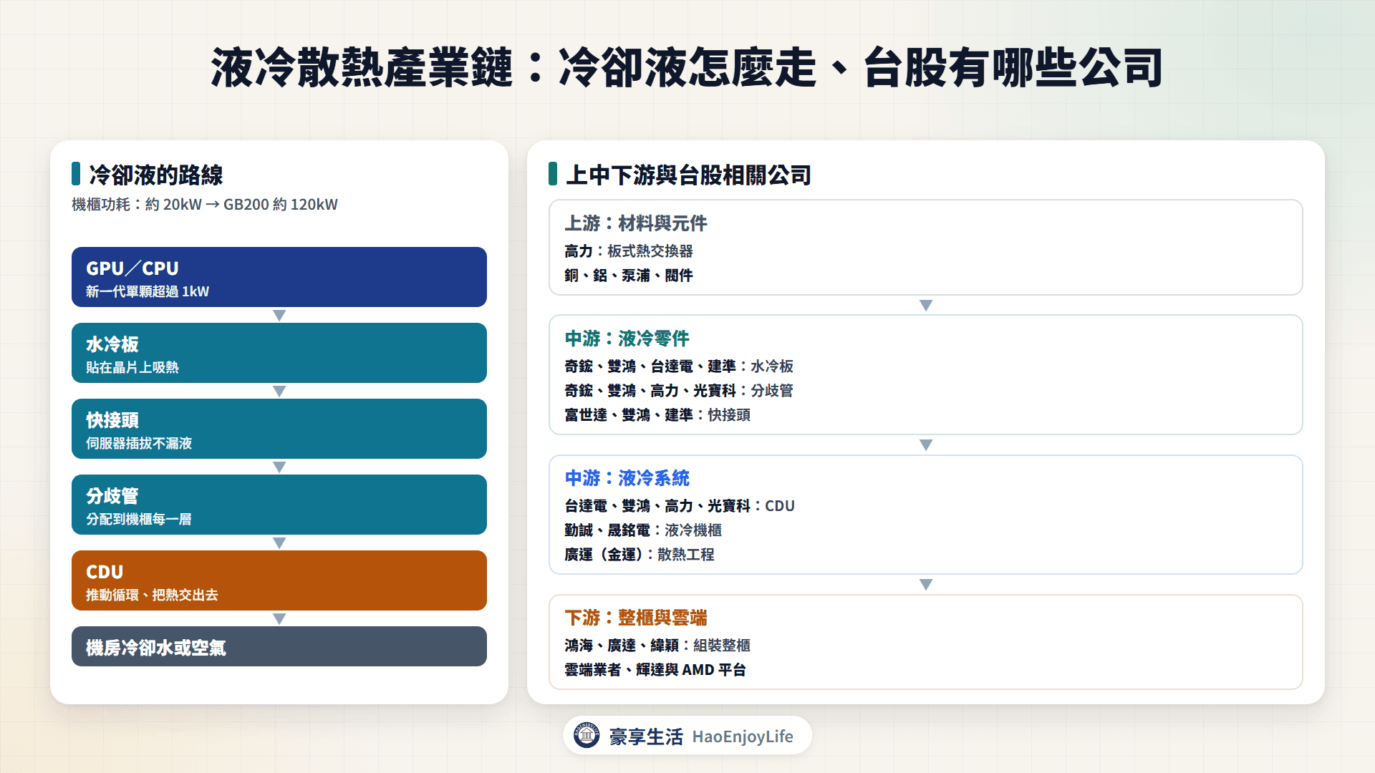Click the HaoEnjoyLife text in footer
This screenshot has width=1375, height=773.
(x=743, y=736)
